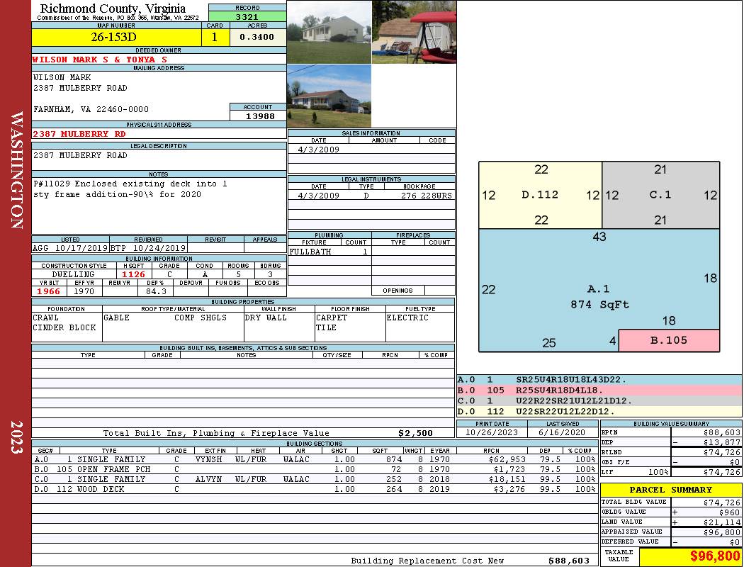This screenshot has height=567, width=744.
Task: Select the A.1 874 SqFt sketch section
Action: 599,289
